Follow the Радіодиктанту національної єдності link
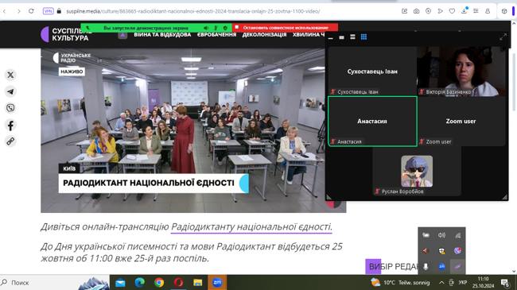The height and width of the screenshot is (290, 517). point(251,226)
